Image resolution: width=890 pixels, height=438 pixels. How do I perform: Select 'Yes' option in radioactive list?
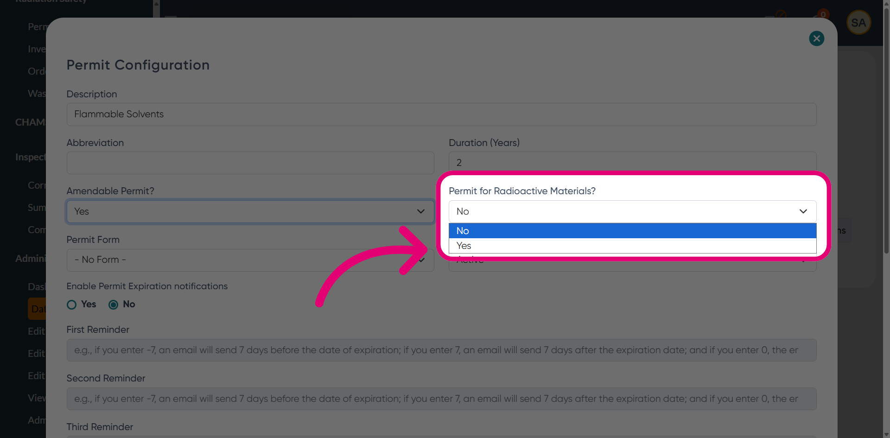click(632, 246)
